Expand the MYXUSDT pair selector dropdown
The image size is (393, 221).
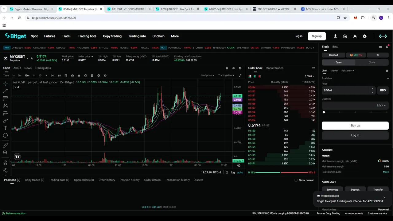pyautogui.click(x=28, y=58)
